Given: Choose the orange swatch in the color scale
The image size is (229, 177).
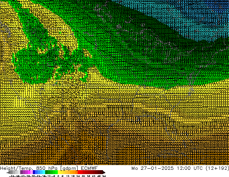Looking at the screenshot, I should tap(73, 172).
